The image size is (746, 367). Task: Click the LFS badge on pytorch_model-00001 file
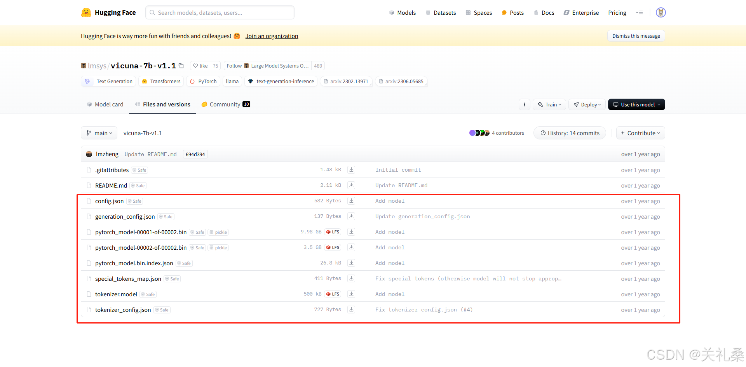(333, 232)
